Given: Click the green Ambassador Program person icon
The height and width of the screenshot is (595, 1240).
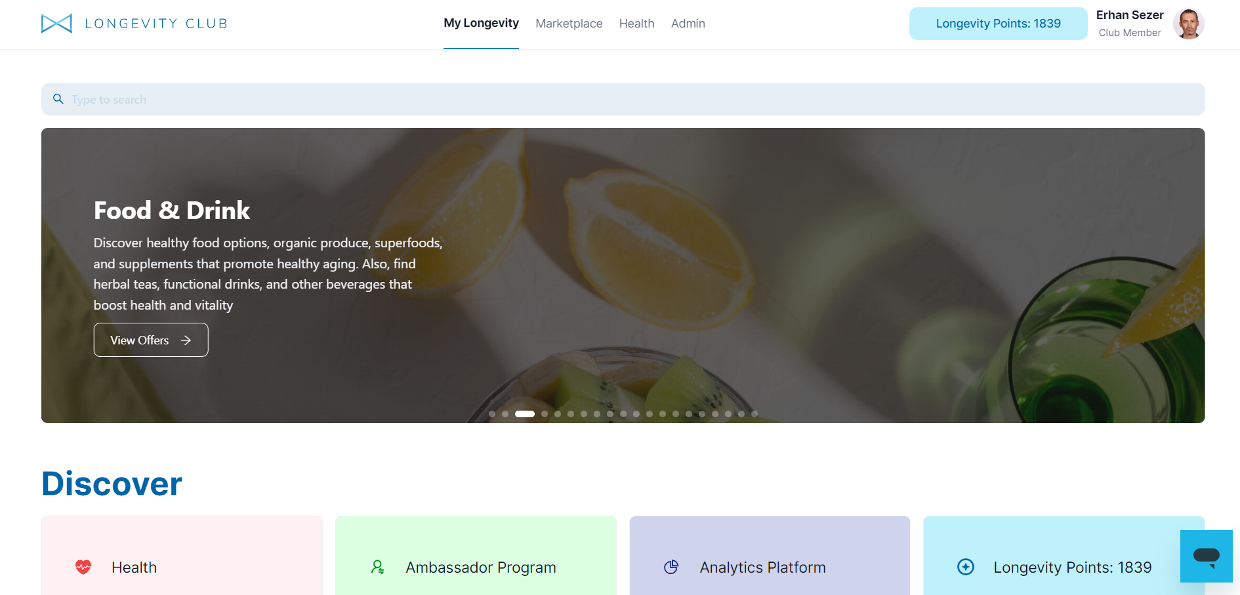Looking at the screenshot, I should pyautogui.click(x=377, y=567).
